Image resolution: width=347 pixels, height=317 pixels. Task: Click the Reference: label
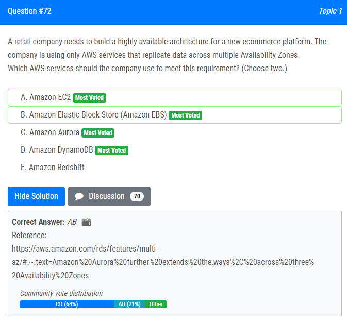pyautogui.click(x=29, y=235)
